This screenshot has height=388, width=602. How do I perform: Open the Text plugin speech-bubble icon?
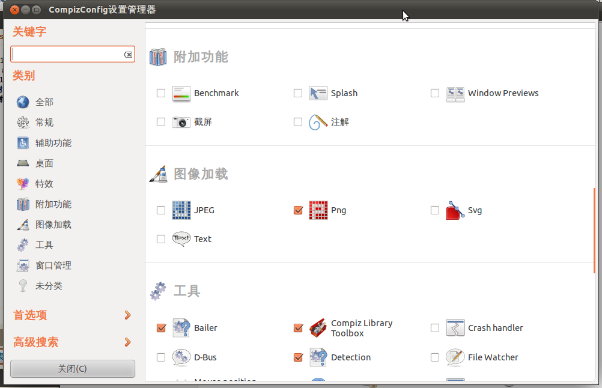coord(181,239)
